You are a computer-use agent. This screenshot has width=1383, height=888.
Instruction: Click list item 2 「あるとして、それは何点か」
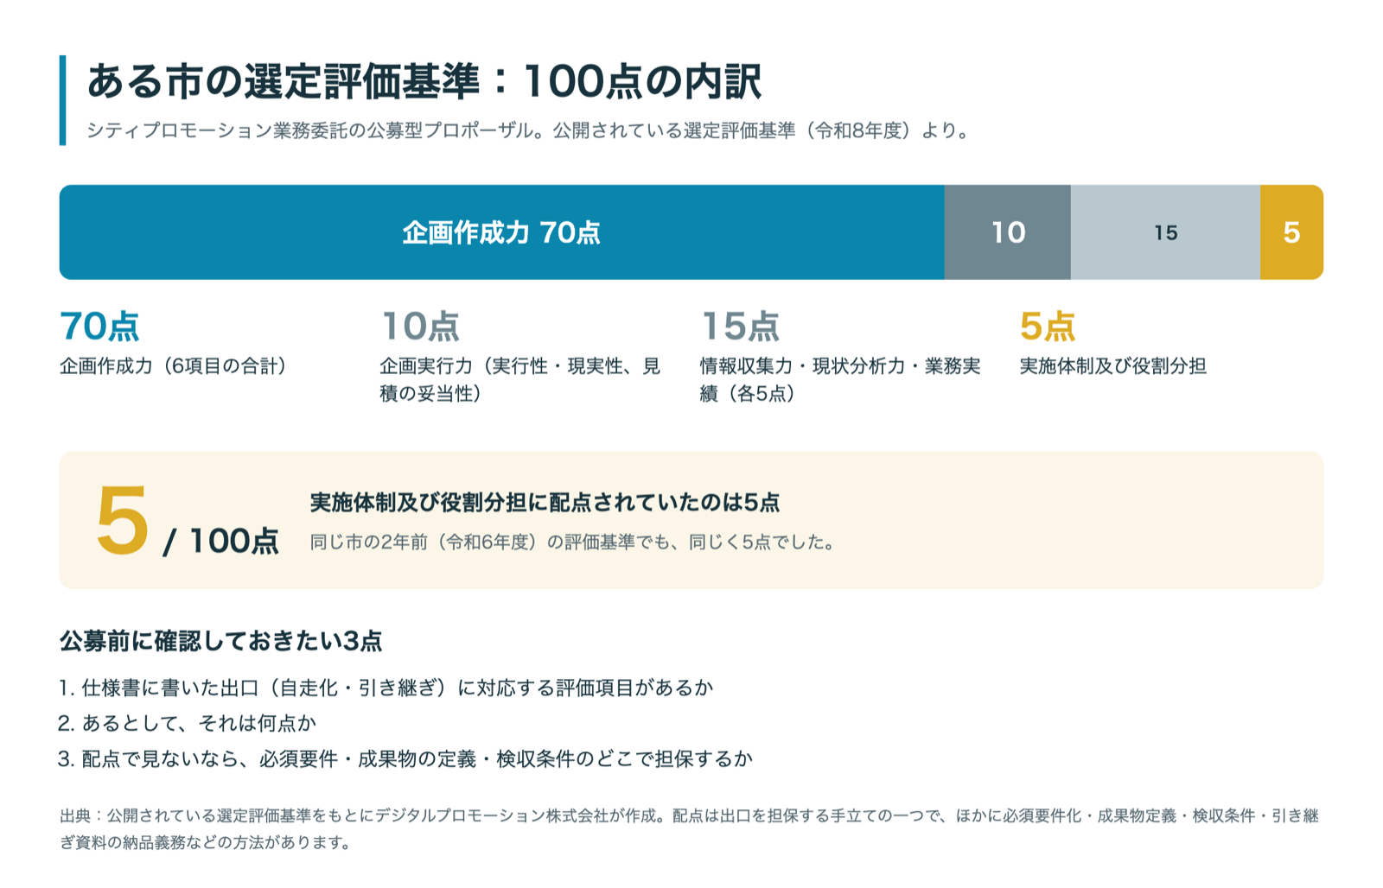coord(188,724)
